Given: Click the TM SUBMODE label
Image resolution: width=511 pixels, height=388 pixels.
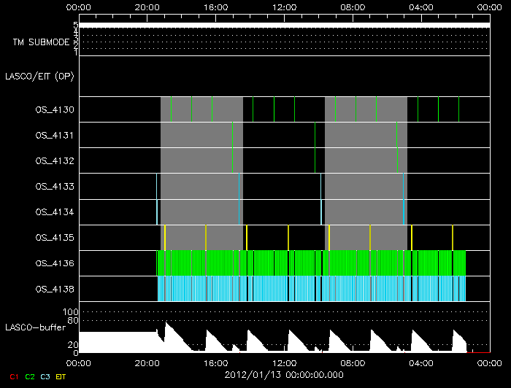Looking at the screenshot, I should pos(41,42).
